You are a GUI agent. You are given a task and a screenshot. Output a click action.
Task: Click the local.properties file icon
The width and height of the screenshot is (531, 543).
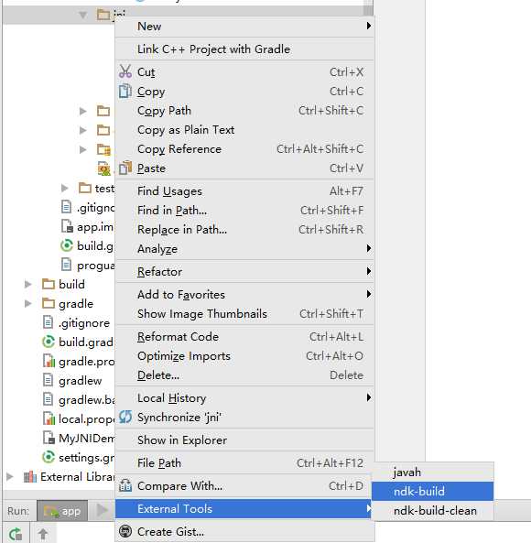click(49, 418)
